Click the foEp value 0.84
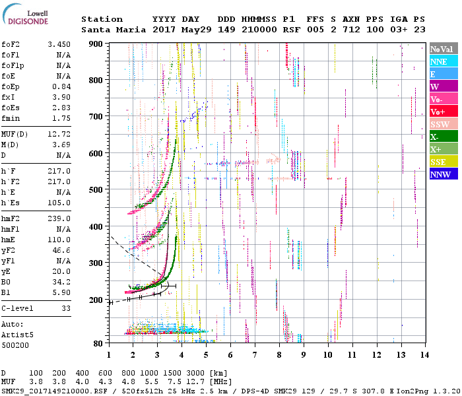Viewport: 462px width, 396px height. click(x=61, y=86)
